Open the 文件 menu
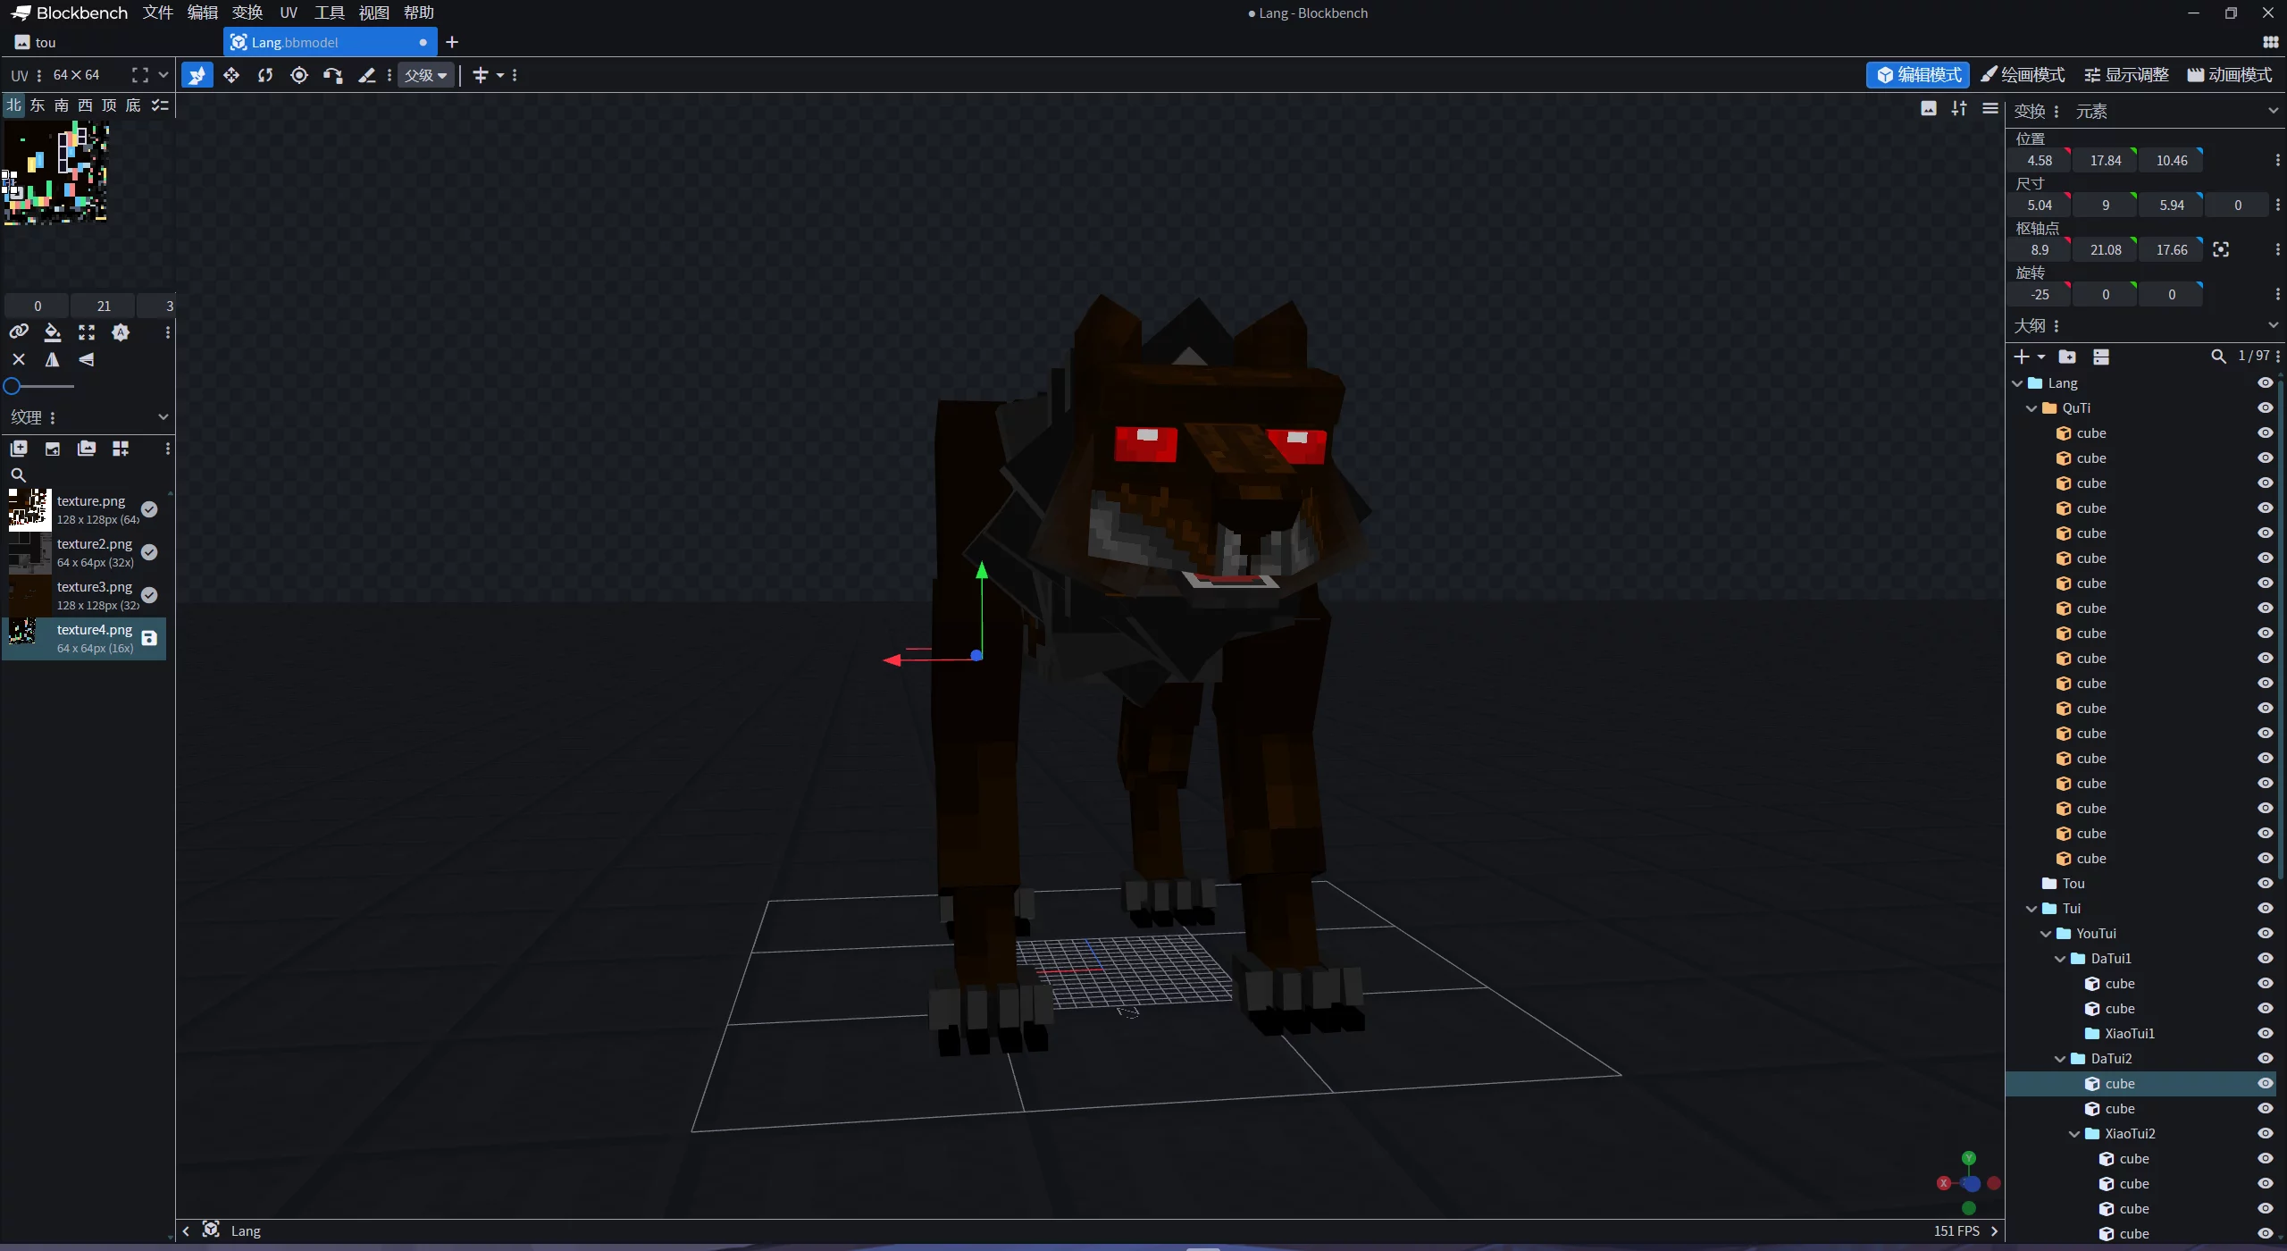The image size is (2287, 1251). pyautogui.click(x=158, y=13)
